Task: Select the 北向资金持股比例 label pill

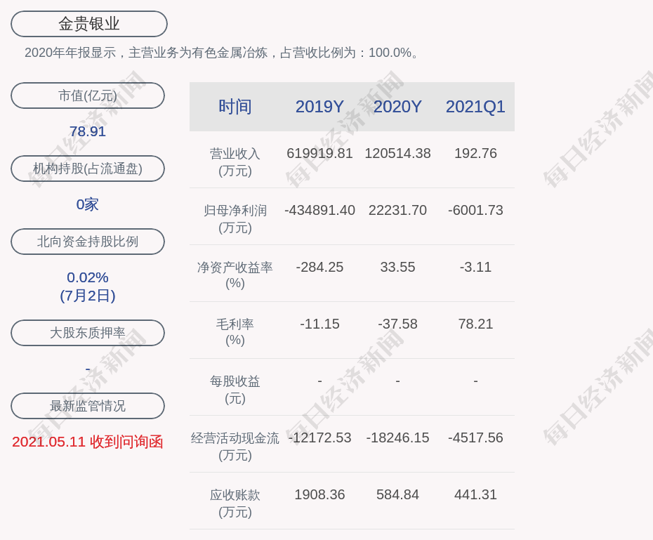Action: [88, 242]
